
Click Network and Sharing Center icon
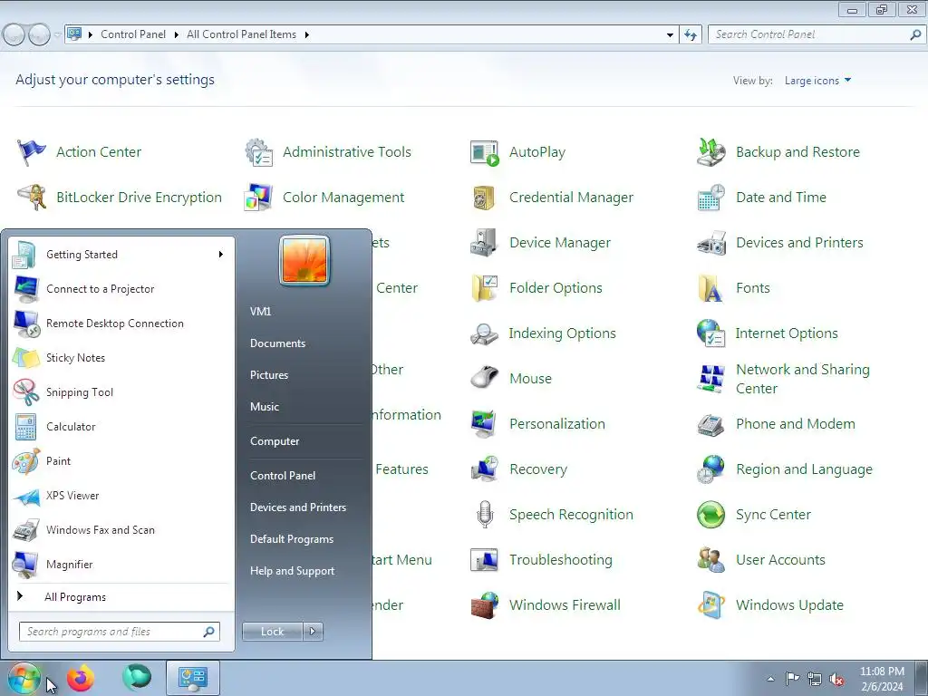click(710, 379)
